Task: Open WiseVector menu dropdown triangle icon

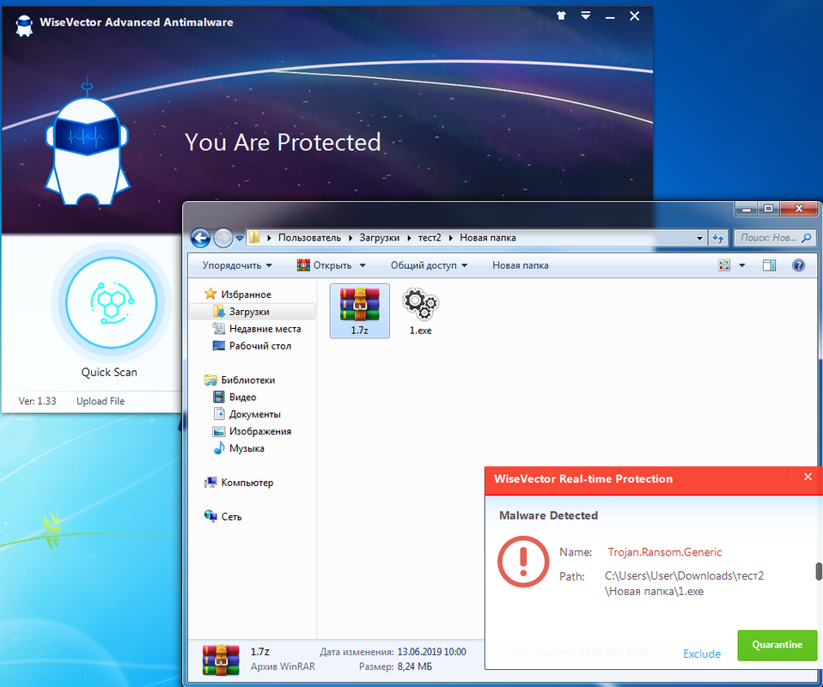Action: (x=586, y=15)
